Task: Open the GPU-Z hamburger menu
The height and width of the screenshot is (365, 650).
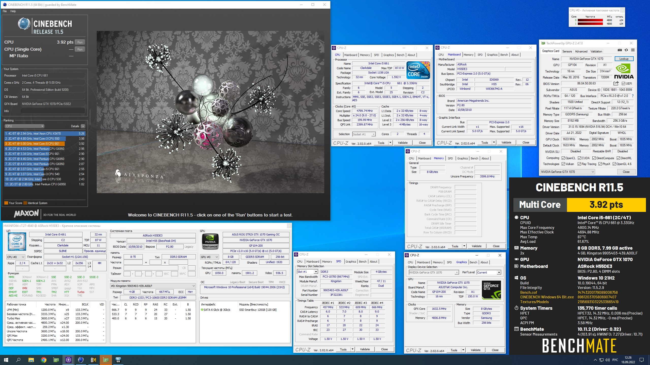Action: (633, 50)
